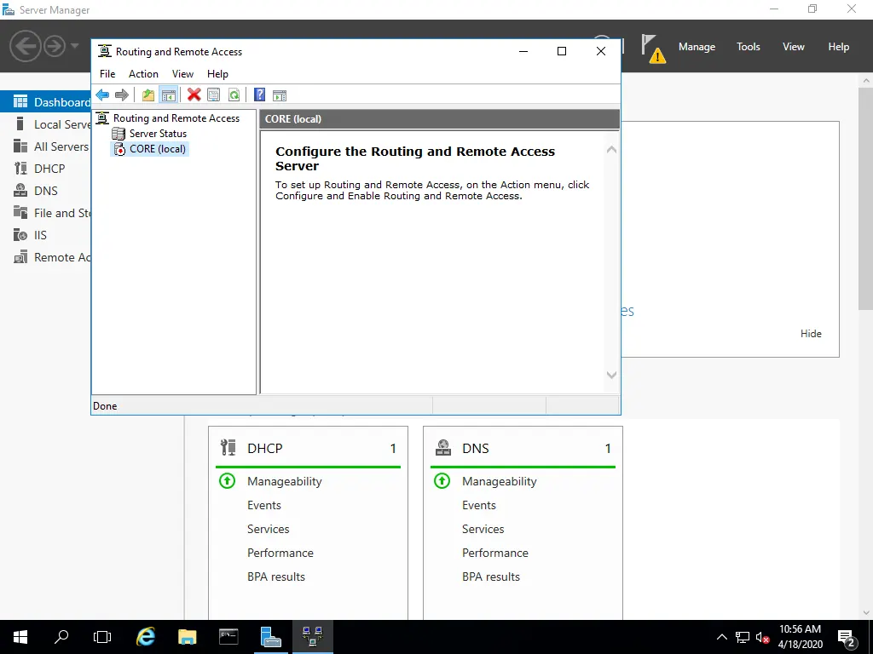Image resolution: width=873 pixels, height=654 pixels.
Task: Open the File menu in Routing and Remote Access
Action: pyautogui.click(x=107, y=74)
